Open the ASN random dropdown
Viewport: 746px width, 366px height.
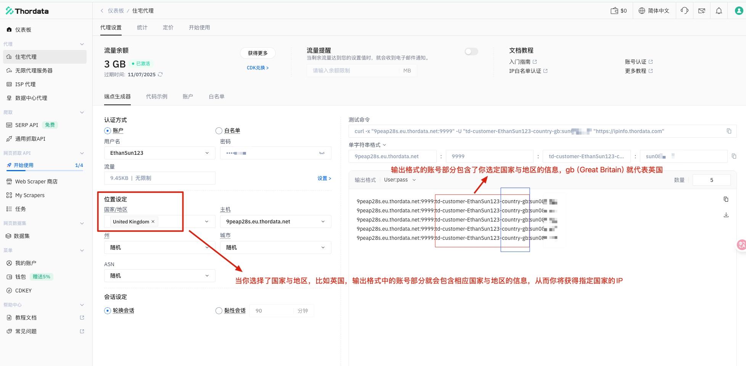pyautogui.click(x=159, y=276)
